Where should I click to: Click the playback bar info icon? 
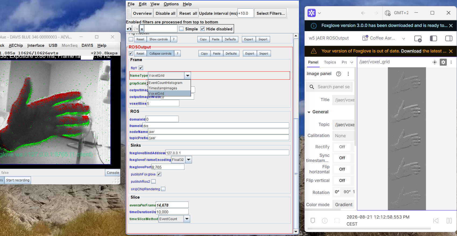pos(325,221)
